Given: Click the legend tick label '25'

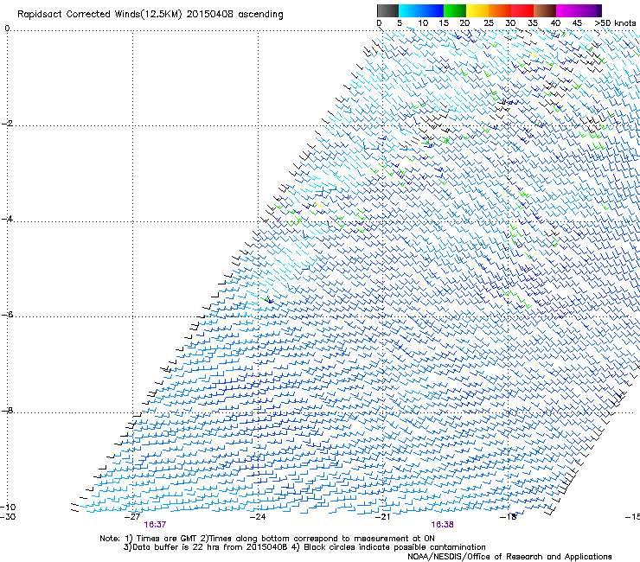Looking at the screenshot, I should click(x=489, y=22).
